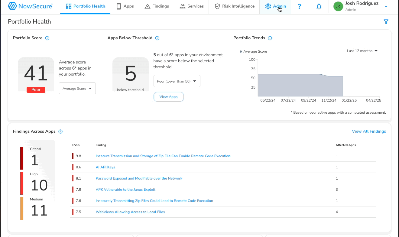The width and height of the screenshot is (399, 237).
Task: Open the Risk Intelligence tab
Action: tap(234, 6)
